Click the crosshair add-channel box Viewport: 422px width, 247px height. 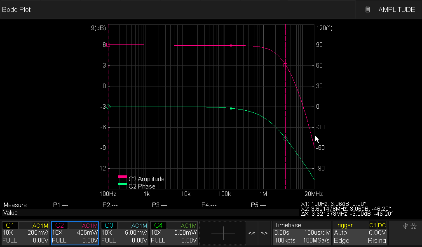point(223,233)
